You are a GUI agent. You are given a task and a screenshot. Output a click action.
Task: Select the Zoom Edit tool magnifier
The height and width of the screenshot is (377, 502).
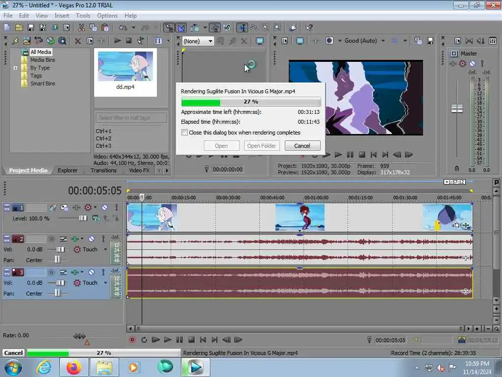(277, 27)
